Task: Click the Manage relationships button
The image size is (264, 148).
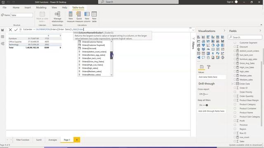Action: [x=57, y=17]
